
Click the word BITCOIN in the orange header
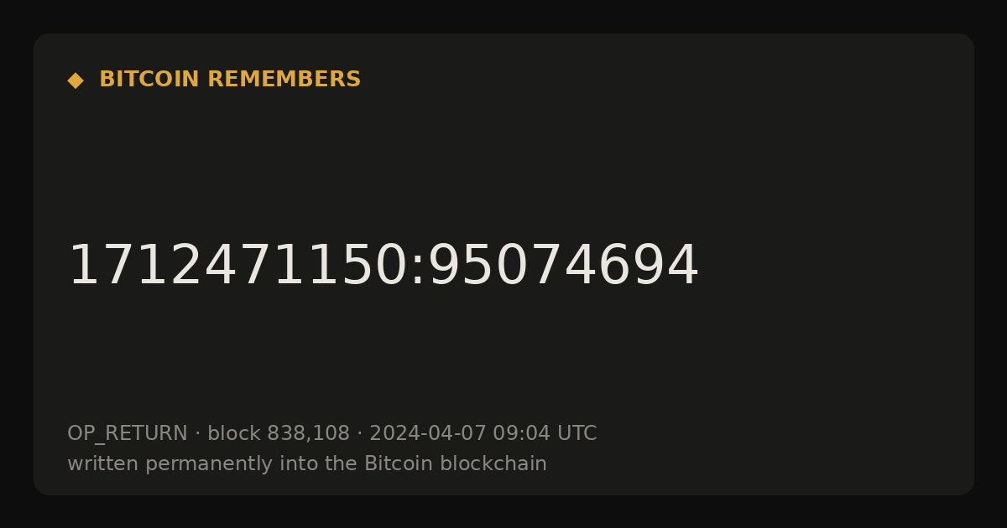click(x=150, y=80)
